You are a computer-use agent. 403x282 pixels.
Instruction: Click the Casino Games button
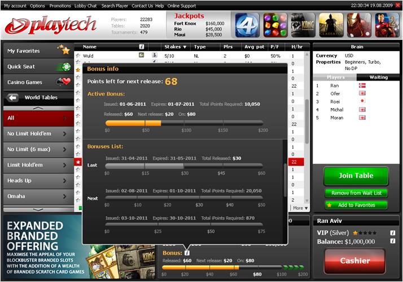click(38, 82)
